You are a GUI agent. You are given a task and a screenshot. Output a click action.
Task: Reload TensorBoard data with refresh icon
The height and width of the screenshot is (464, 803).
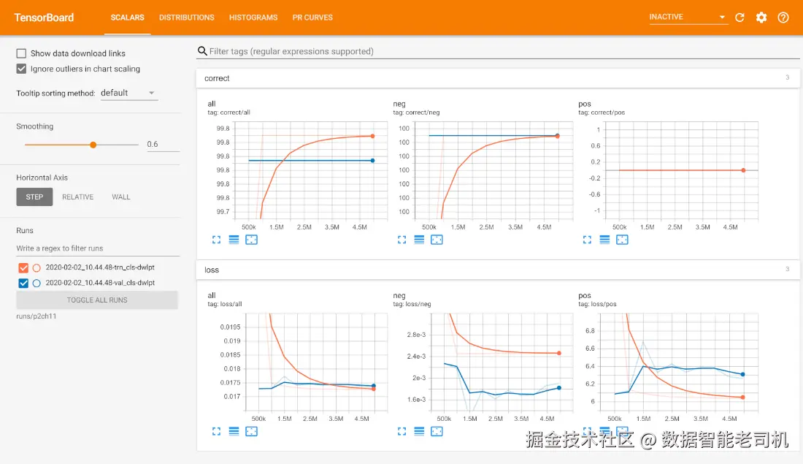tap(739, 18)
